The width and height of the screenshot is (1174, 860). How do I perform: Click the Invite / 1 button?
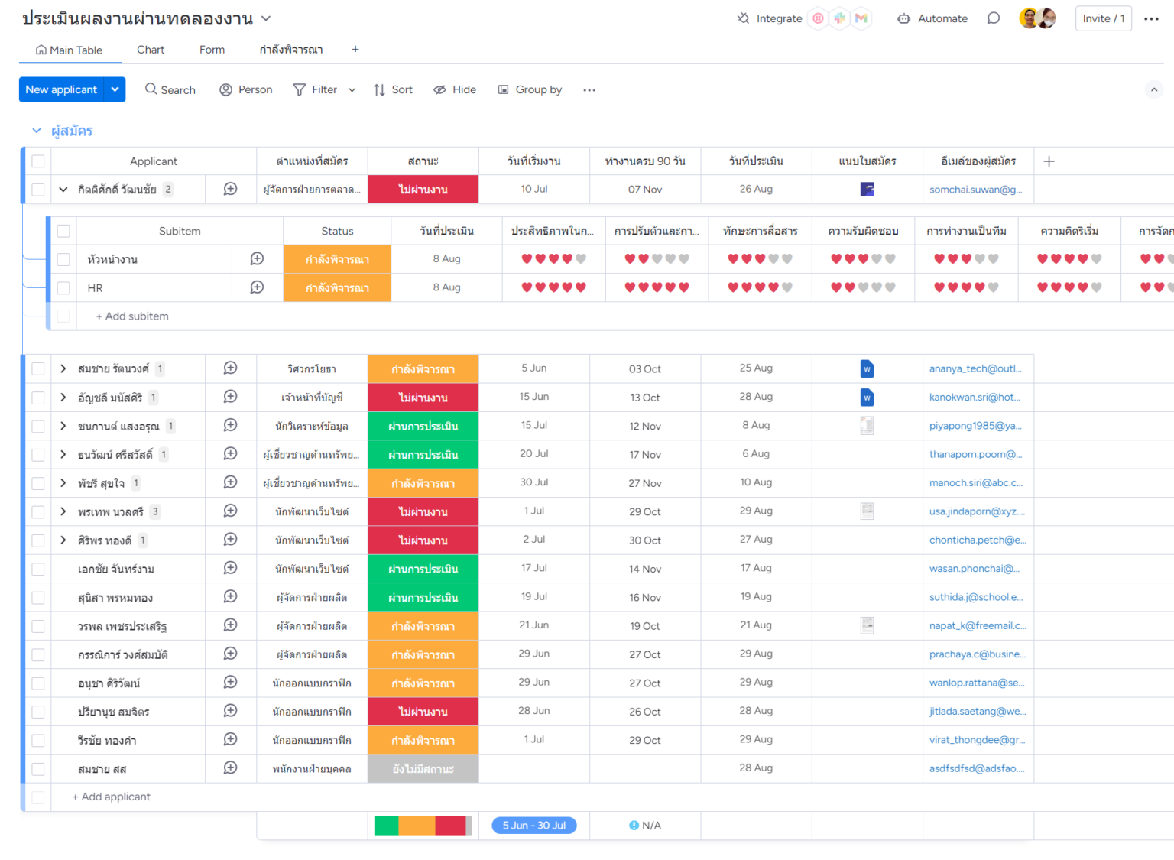(x=1103, y=18)
